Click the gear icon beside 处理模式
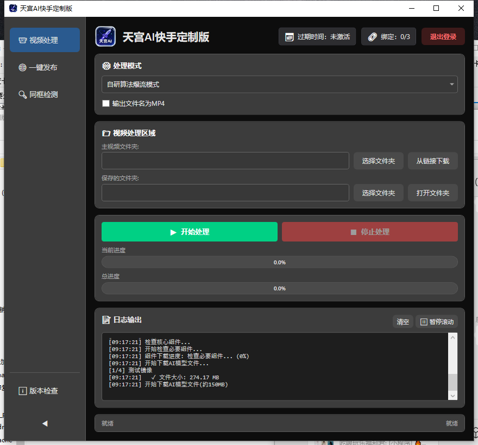478x445 pixels. (106, 66)
